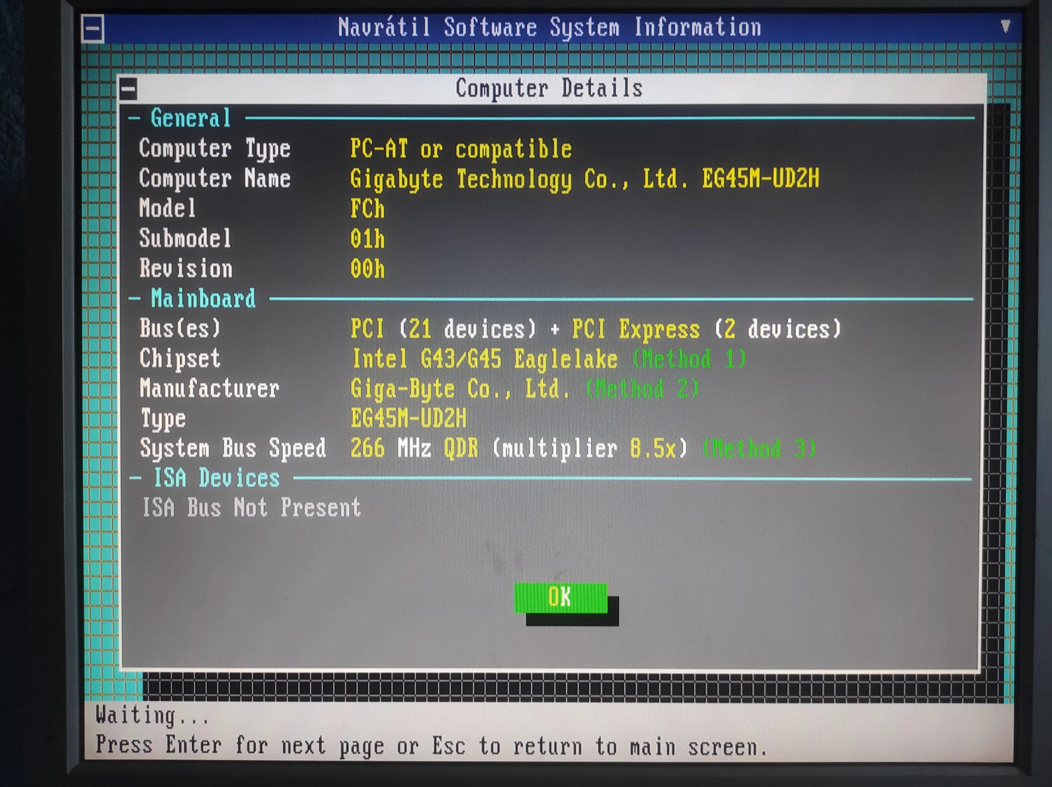Screen dimensions: 1052x787
Task: Click the Mainboard section heading
Action: point(203,298)
